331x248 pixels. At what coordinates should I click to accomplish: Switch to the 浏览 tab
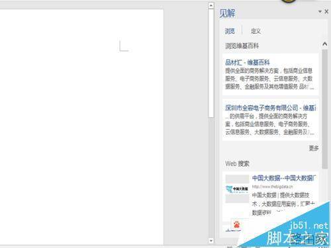(x=230, y=31)
